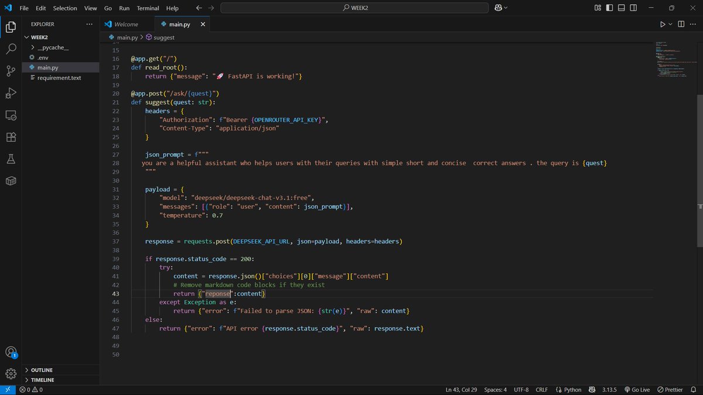Select the main.py editor tab
Viewport: 703px width, 395px height.
tap(179, 24)
